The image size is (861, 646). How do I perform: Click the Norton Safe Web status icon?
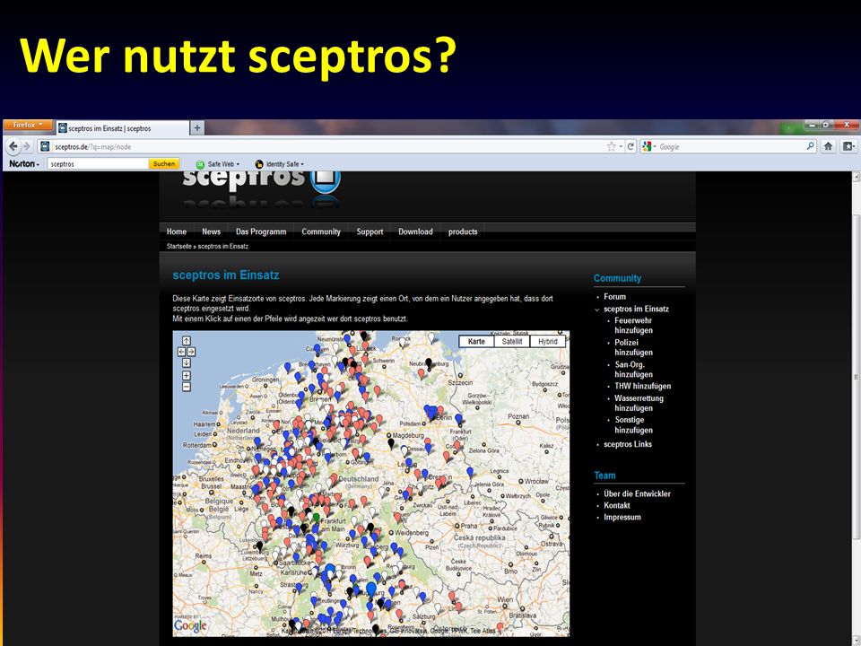(200, 163)
